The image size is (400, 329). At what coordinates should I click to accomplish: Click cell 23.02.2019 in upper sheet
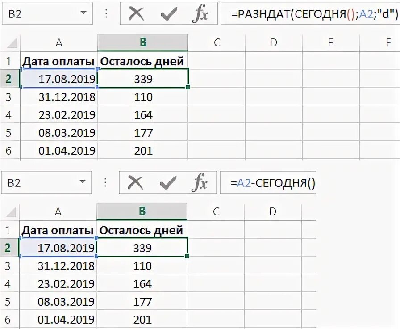pos(59,114)
